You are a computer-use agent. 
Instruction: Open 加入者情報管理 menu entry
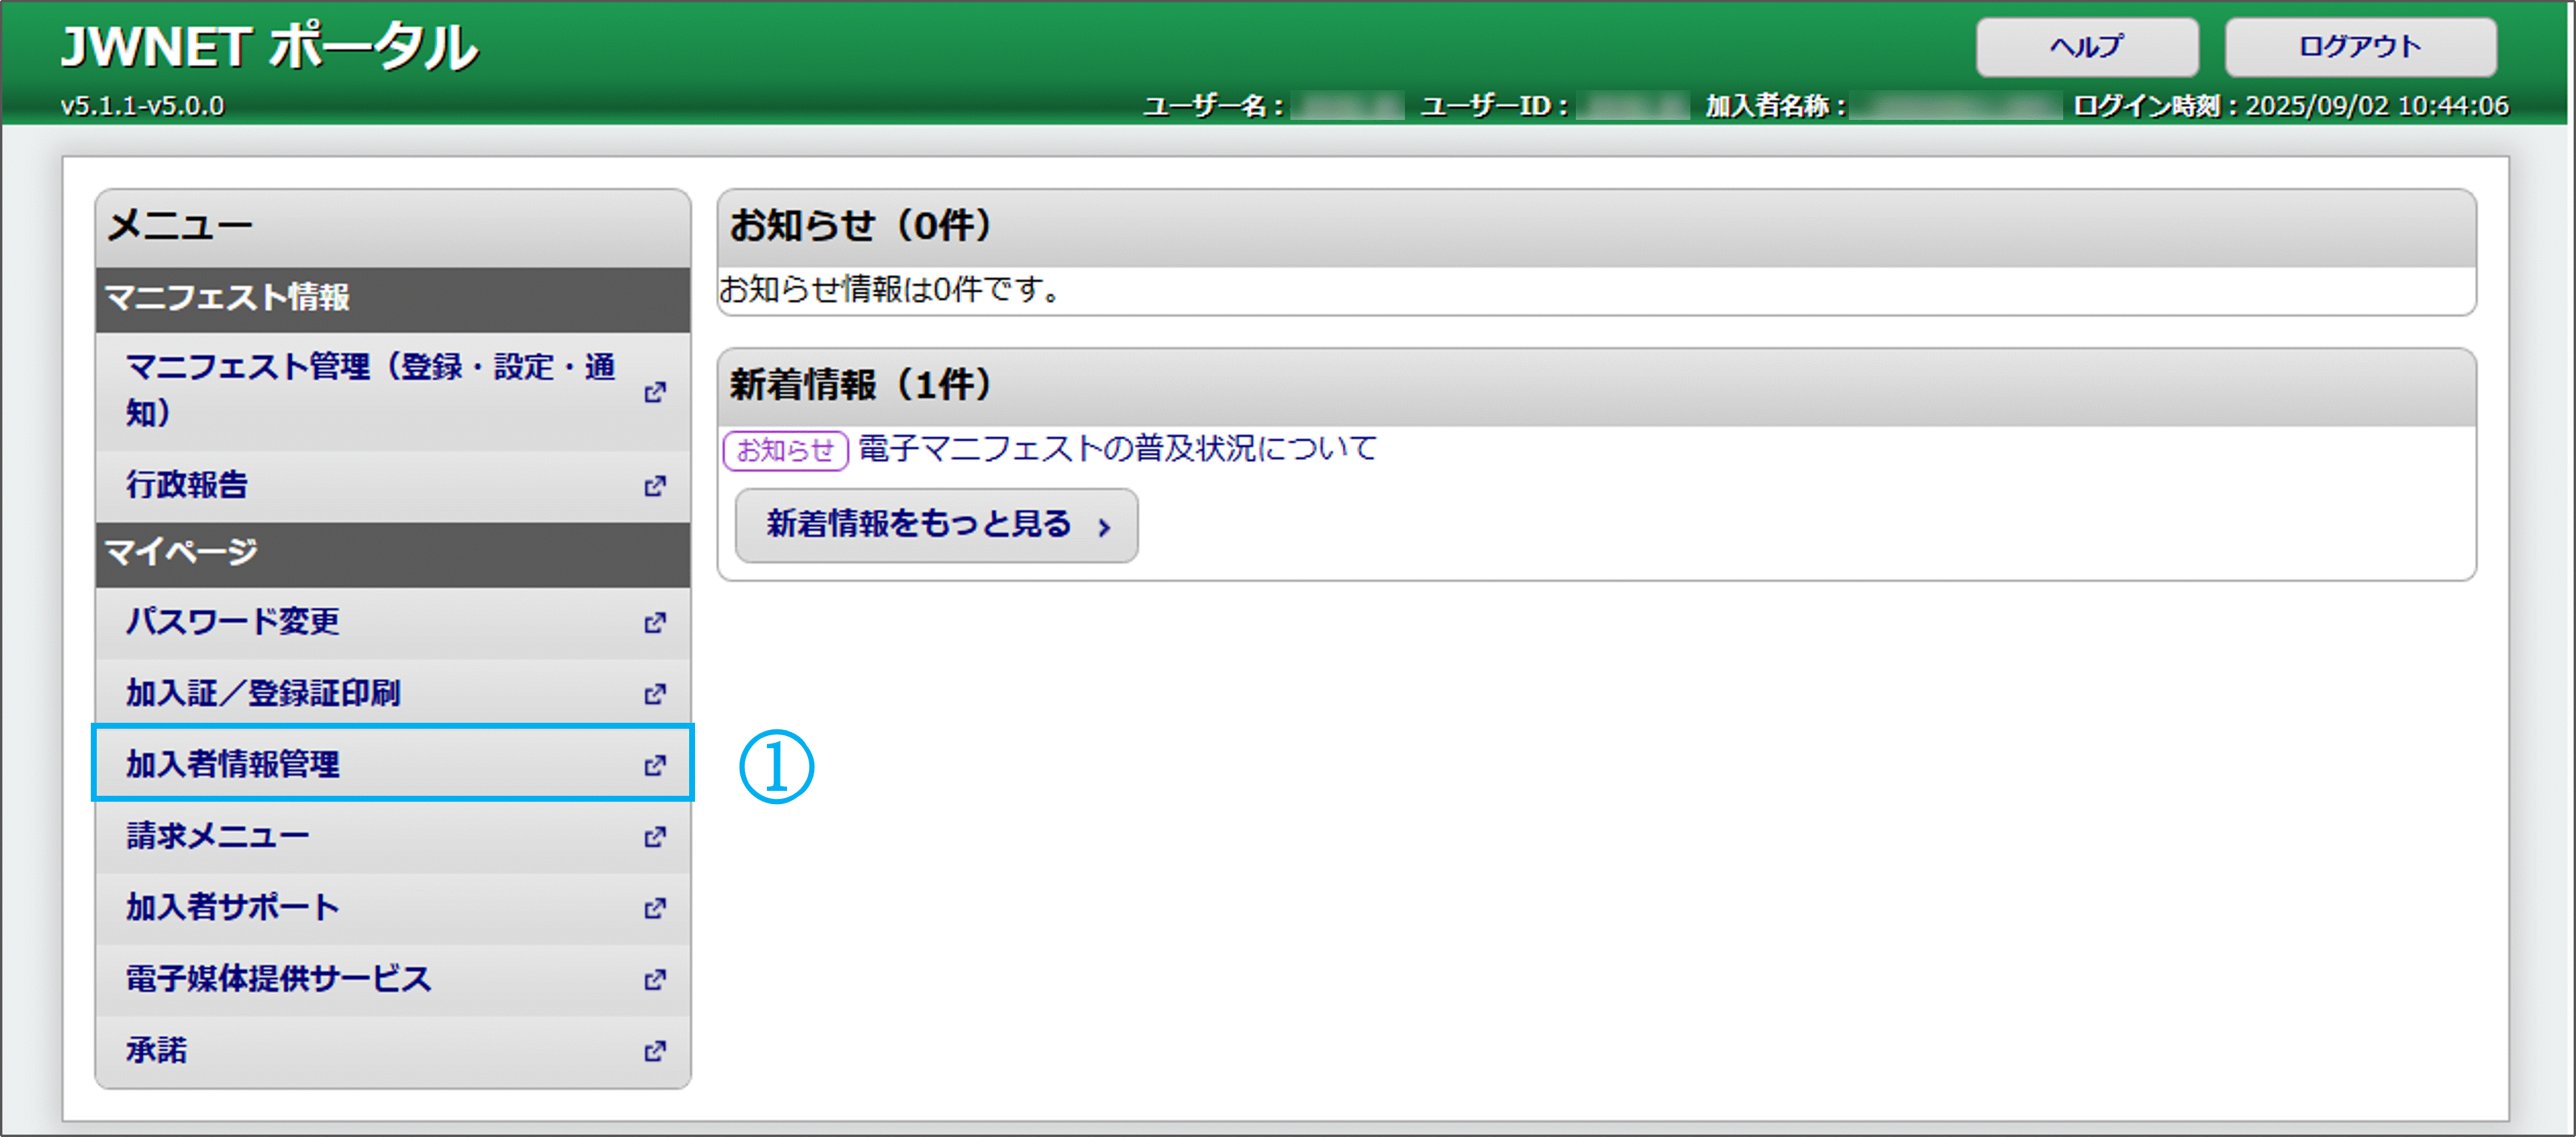[x=232, y=765]
